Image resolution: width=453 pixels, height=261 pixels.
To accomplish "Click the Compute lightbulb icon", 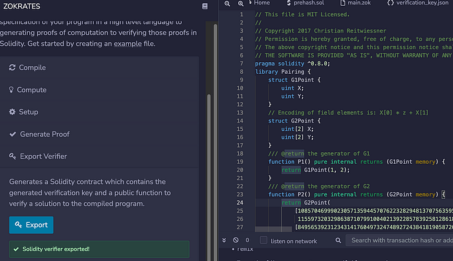I will (x=11, y=90).
